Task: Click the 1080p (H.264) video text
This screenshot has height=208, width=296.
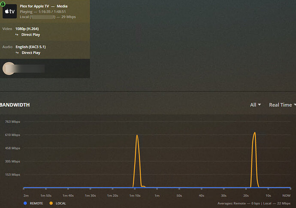Action: click(27, 29)
